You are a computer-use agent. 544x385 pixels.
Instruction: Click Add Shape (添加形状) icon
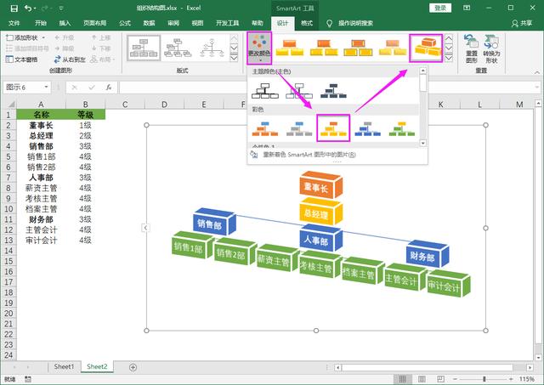click(x=9, y=37)
